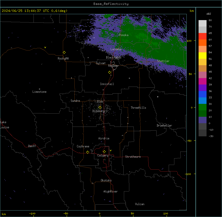Select the violet 36-39 dBZ legend swatch

point(202,88)
